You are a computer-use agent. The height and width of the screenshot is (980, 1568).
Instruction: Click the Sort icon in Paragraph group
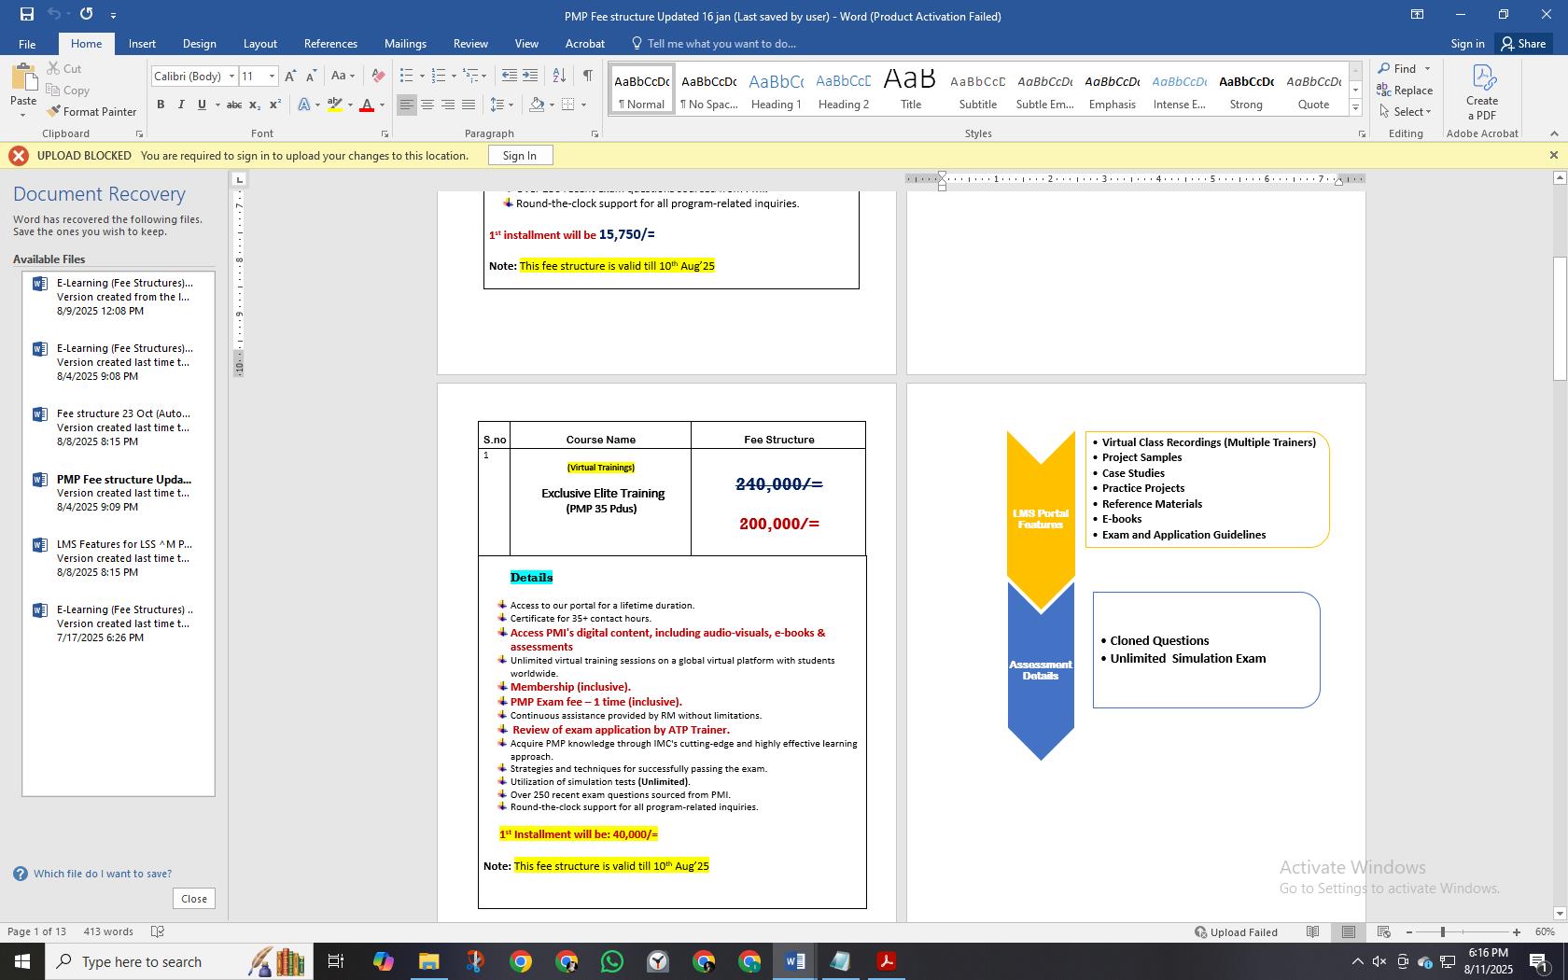pos(559,77)
